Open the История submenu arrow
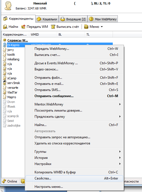The width and height of the screenshot is (142, 192). pyautogui.click(x=120, y=157)
